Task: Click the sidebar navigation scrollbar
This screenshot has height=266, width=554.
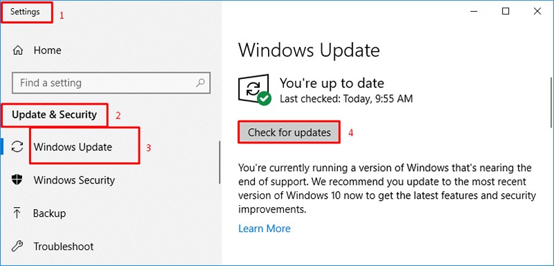Action: (220, 163)
